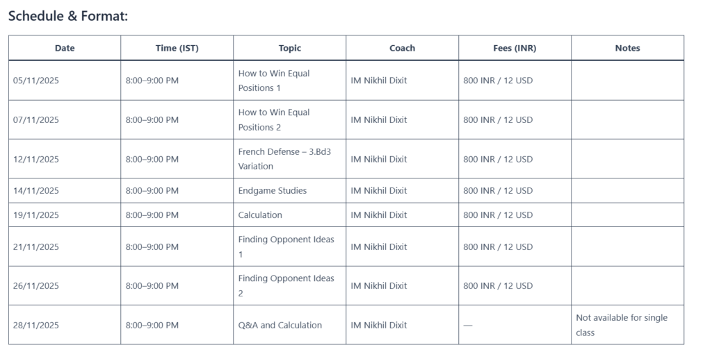Click the 14/11/2025 date cell
The width and height of the screenshot is (712, 361).
[36, 190]
